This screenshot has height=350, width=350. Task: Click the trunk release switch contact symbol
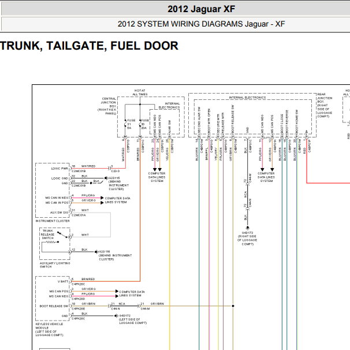(x=63, y=234)
